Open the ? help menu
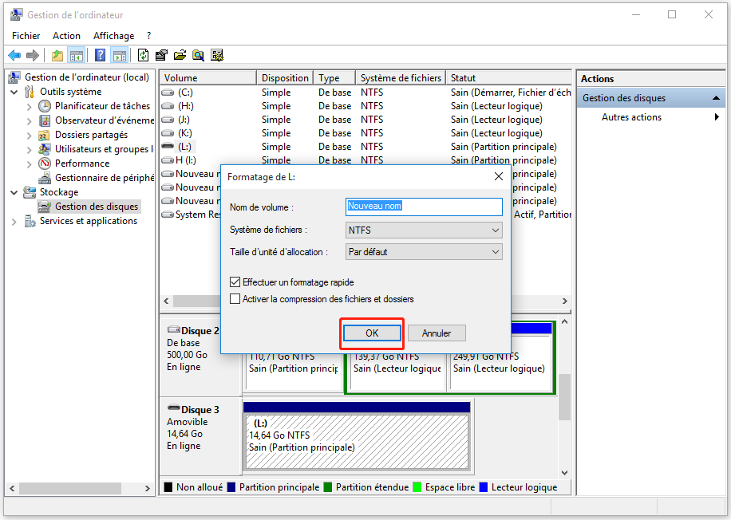 (148, 36)
